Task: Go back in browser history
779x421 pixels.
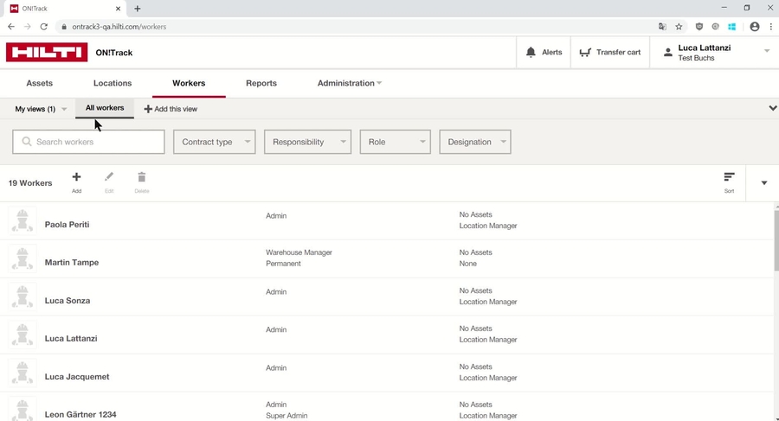Action: pos(11,27)
